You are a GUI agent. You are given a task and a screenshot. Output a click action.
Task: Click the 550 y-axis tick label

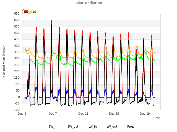pyautogui.click(x=17, y=26)
